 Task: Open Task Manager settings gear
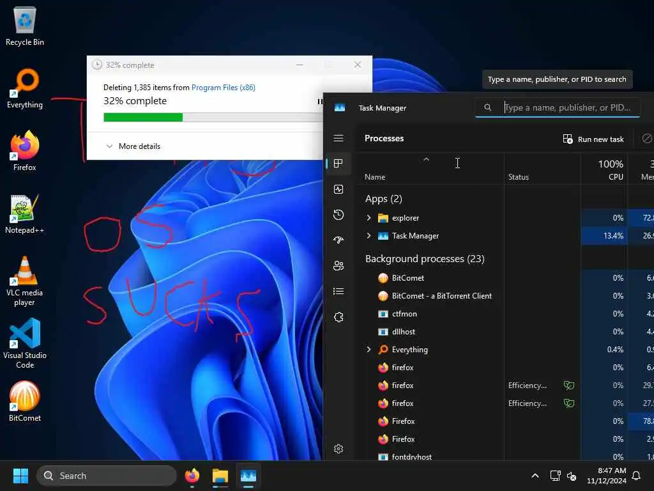coord(338,449)
